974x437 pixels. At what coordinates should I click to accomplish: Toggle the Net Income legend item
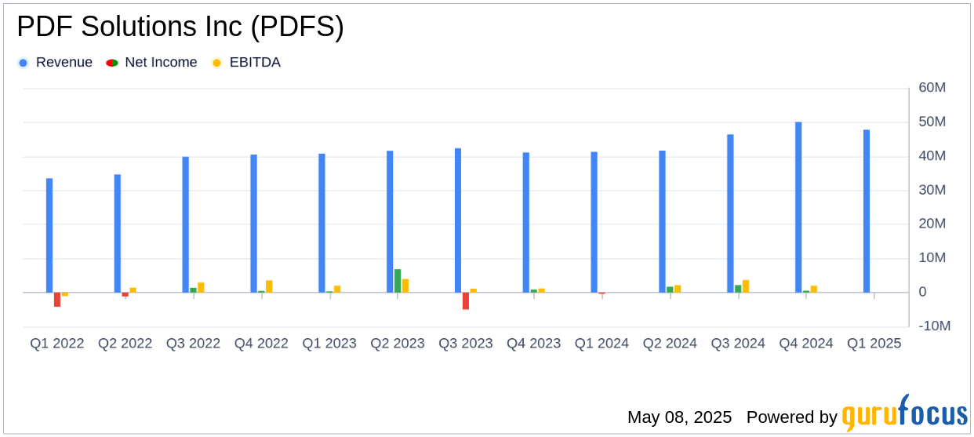coord(152,63)
